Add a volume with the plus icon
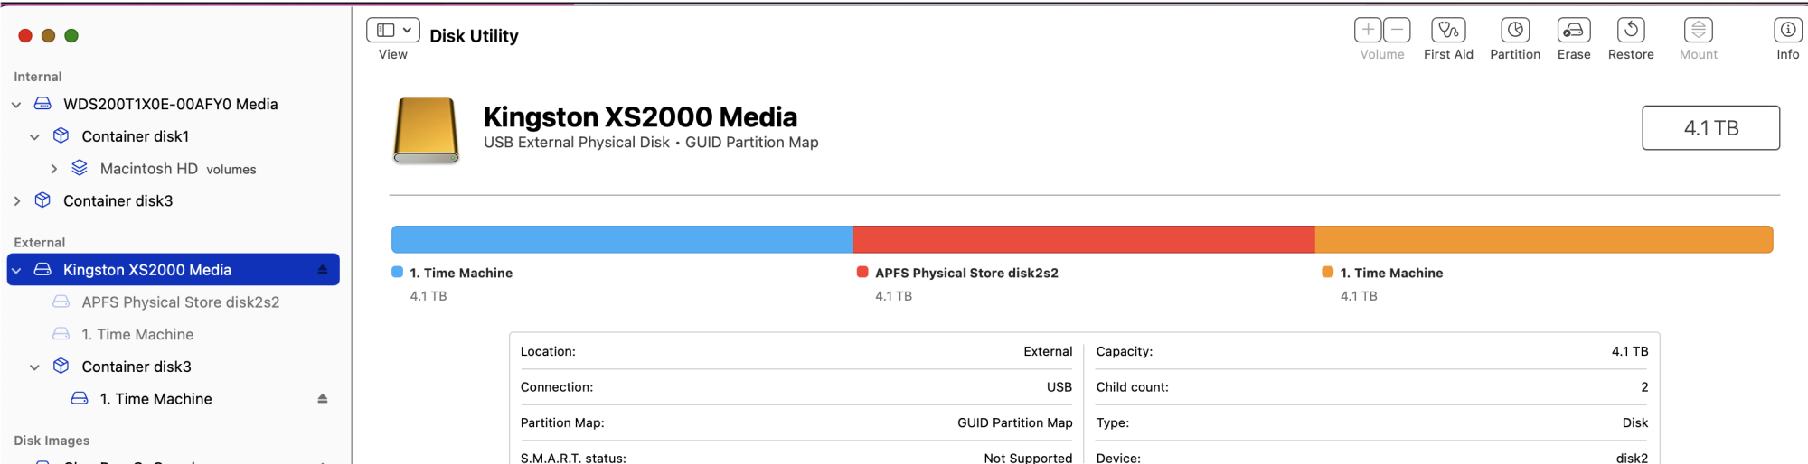 pos(1368,30)
